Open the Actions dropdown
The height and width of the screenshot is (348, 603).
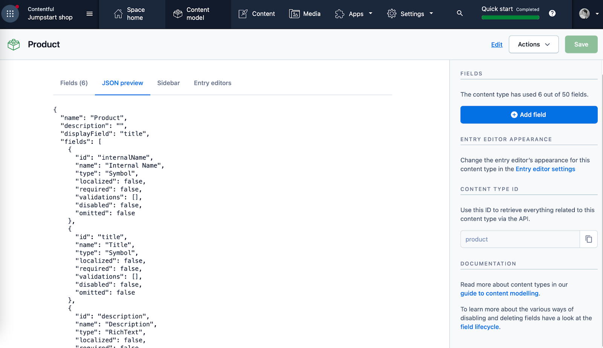click(x=533, y=44)
